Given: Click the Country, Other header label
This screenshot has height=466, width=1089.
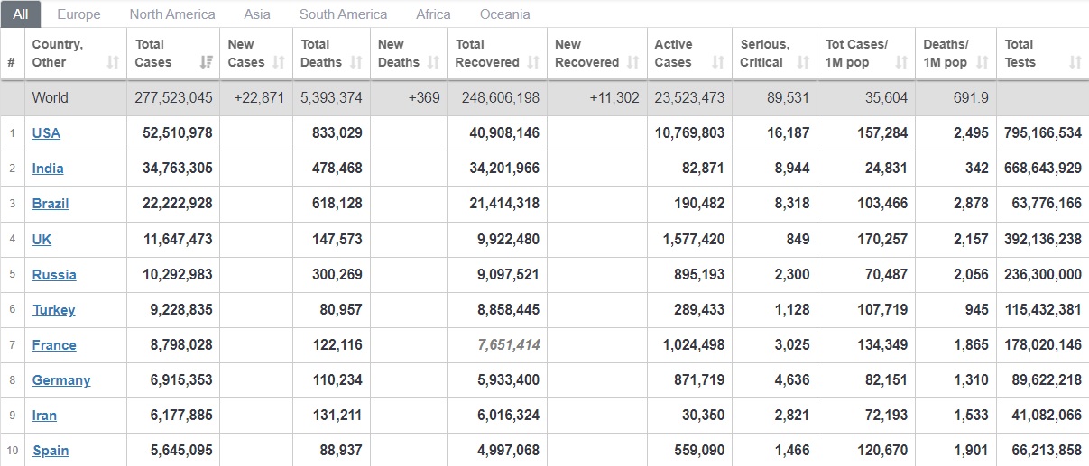Looking at the screenshot, I should [x=58, y=53].
